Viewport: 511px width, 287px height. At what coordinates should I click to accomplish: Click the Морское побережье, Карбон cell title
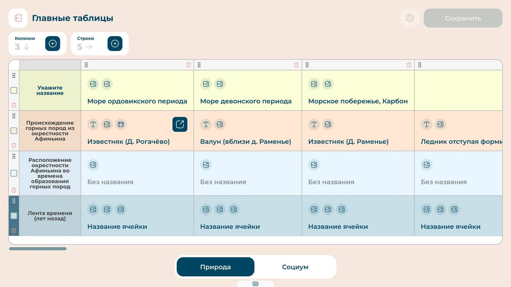[x=358, y=101]
